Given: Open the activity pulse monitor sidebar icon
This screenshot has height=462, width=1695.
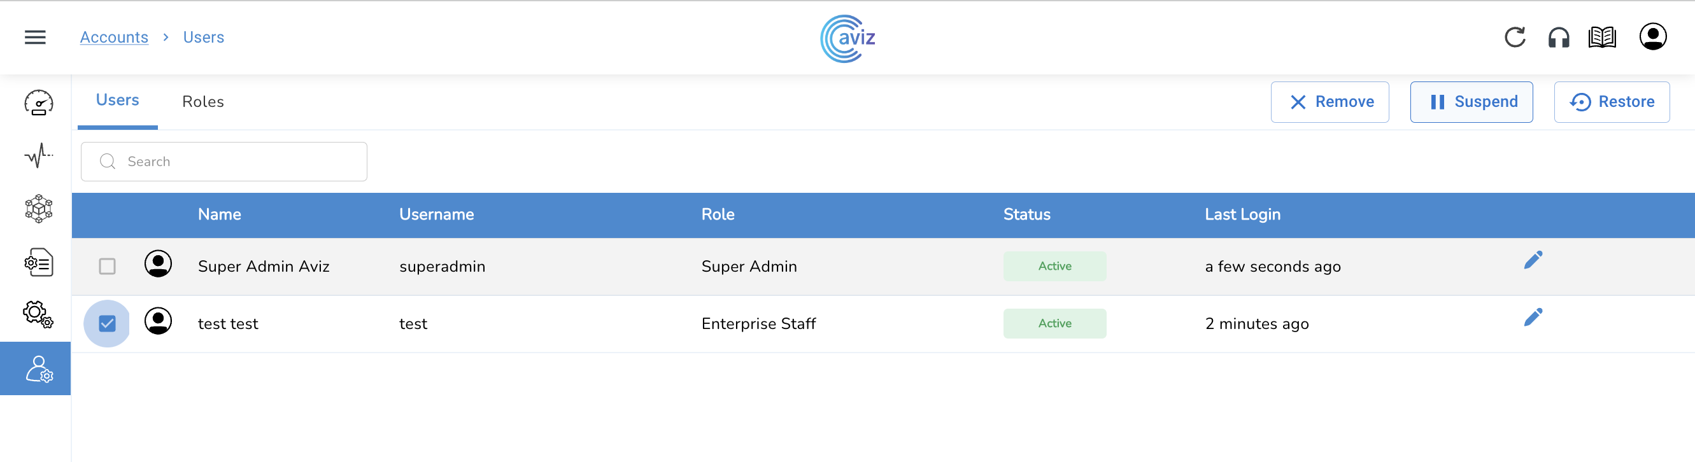Looking at the screenshot, I should (38, 156).
